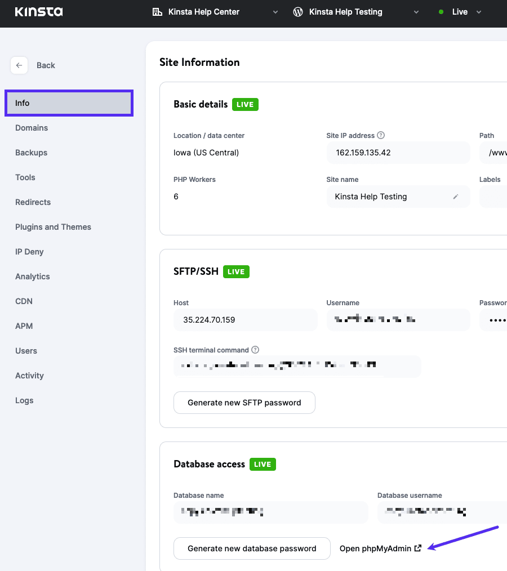Viewport: 507px width, 571px height.
Task: Click the external link icon next to phpMyAdmin
Action: tap(417, 547)
